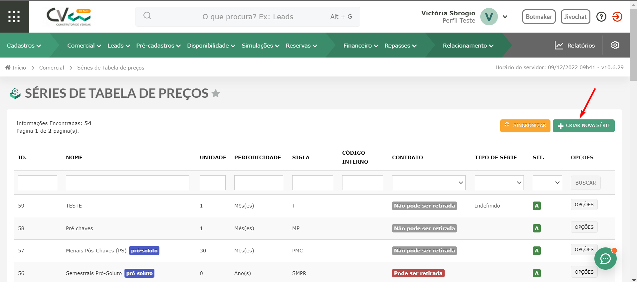Click the Botmaker button
This screenshot has height=282, width=637.
539,17
